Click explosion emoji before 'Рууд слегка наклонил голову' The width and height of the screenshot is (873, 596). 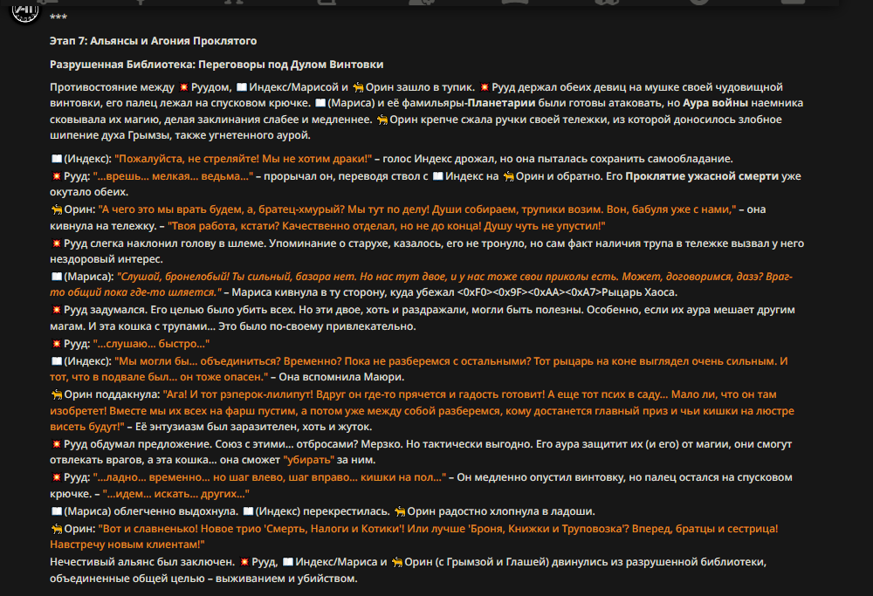(56, 243)
